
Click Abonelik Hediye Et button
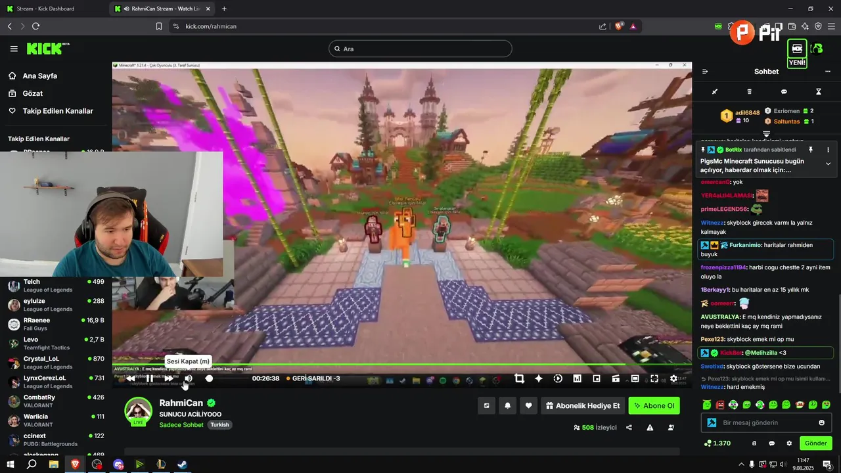coord(583,406)
